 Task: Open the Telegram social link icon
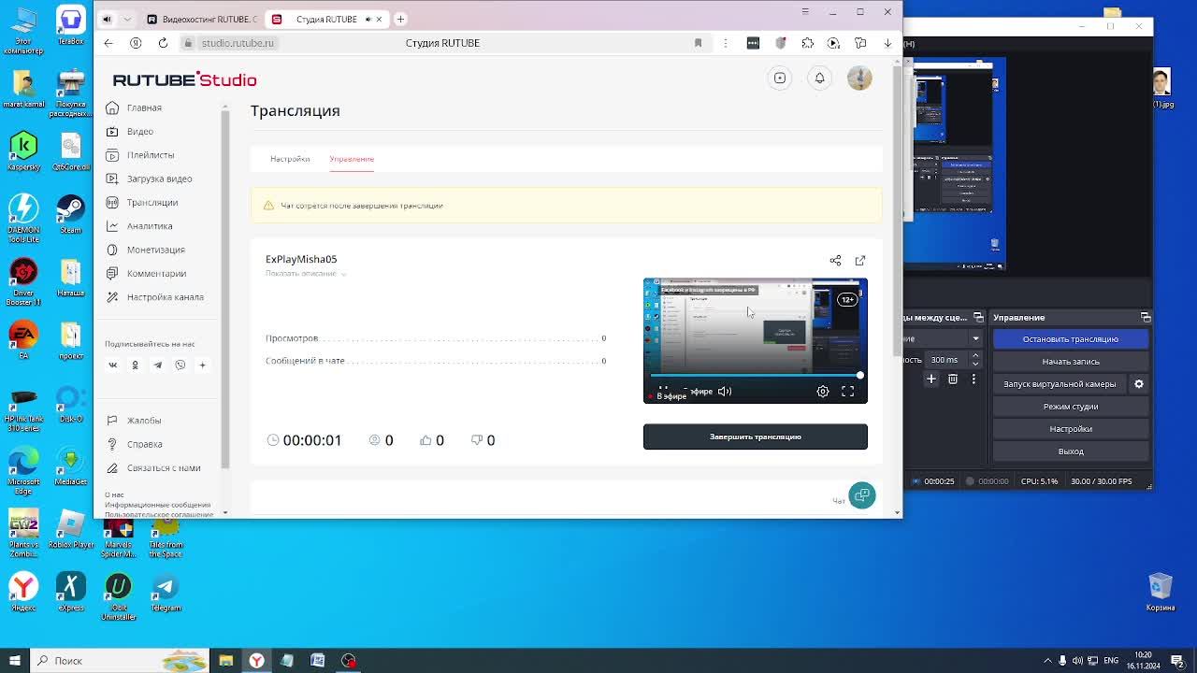tap(157, 365)
